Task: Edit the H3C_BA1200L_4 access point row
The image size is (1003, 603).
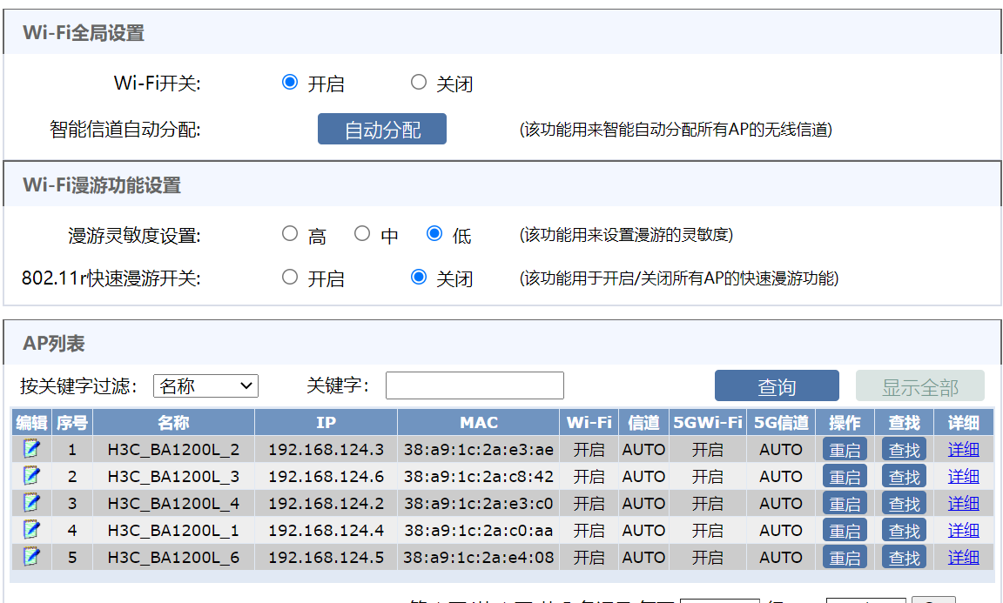Action: (x=31, y=503)
